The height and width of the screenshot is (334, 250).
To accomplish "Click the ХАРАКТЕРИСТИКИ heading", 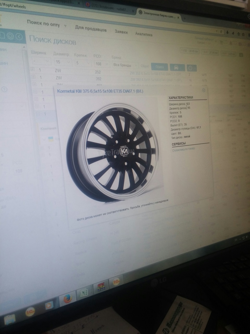I will 181,98.
